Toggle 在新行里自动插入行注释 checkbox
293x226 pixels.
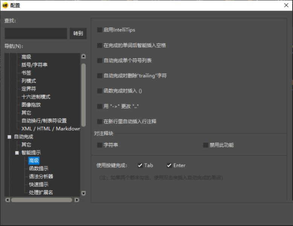tap(100, 122)
